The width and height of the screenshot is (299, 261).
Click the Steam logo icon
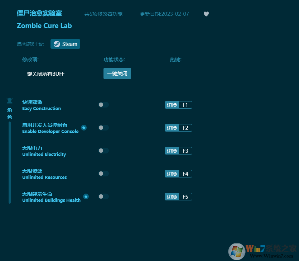pyautogui.click(x=57, y=44)
